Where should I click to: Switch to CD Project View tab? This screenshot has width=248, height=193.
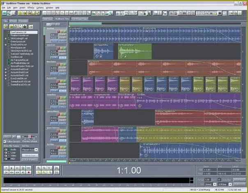click(x=80, y=18)
